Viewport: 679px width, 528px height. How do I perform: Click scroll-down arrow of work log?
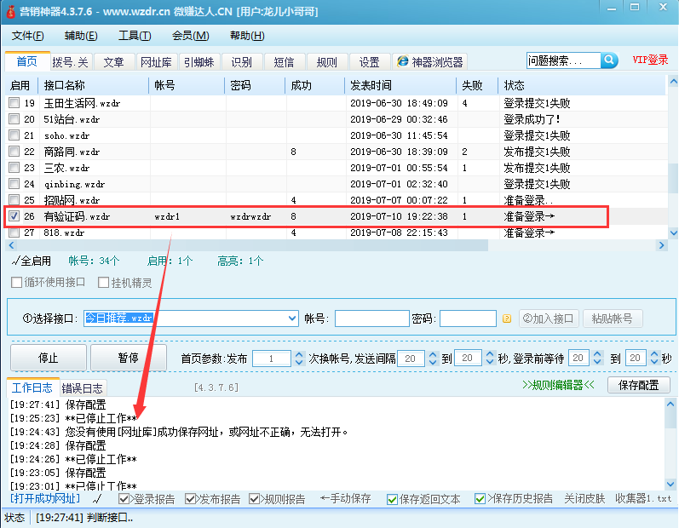tap(670, 484)
